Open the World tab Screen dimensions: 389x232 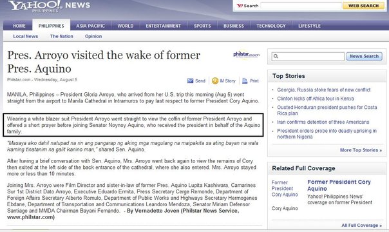(126, 26)
